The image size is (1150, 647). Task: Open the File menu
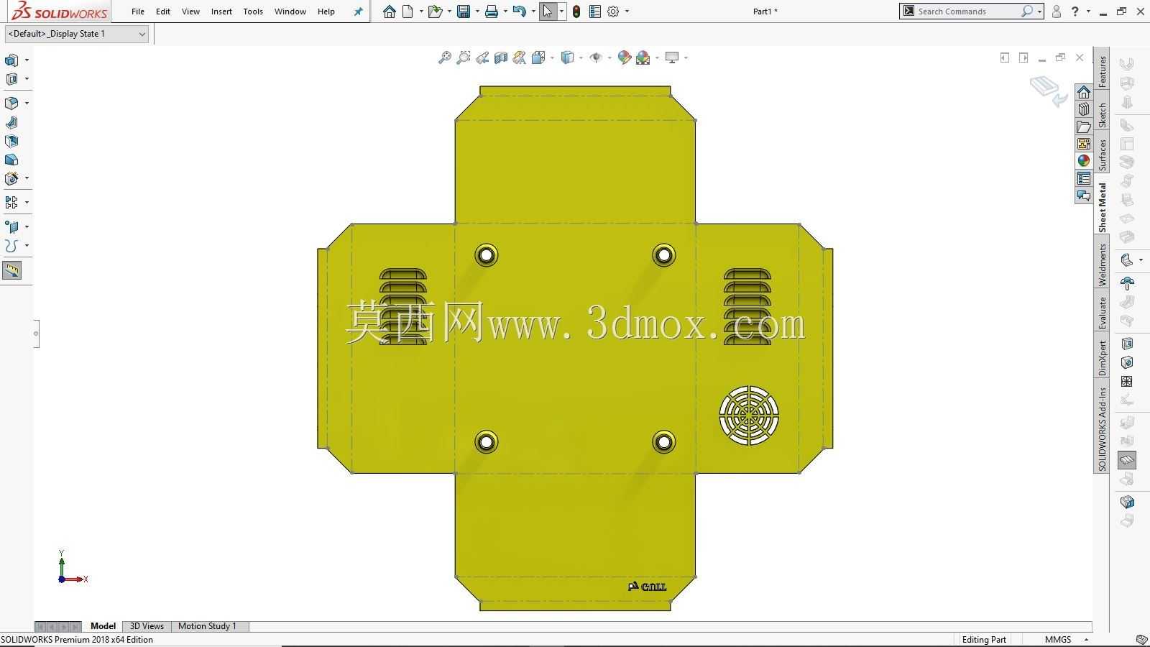click(x=138, y=12)
